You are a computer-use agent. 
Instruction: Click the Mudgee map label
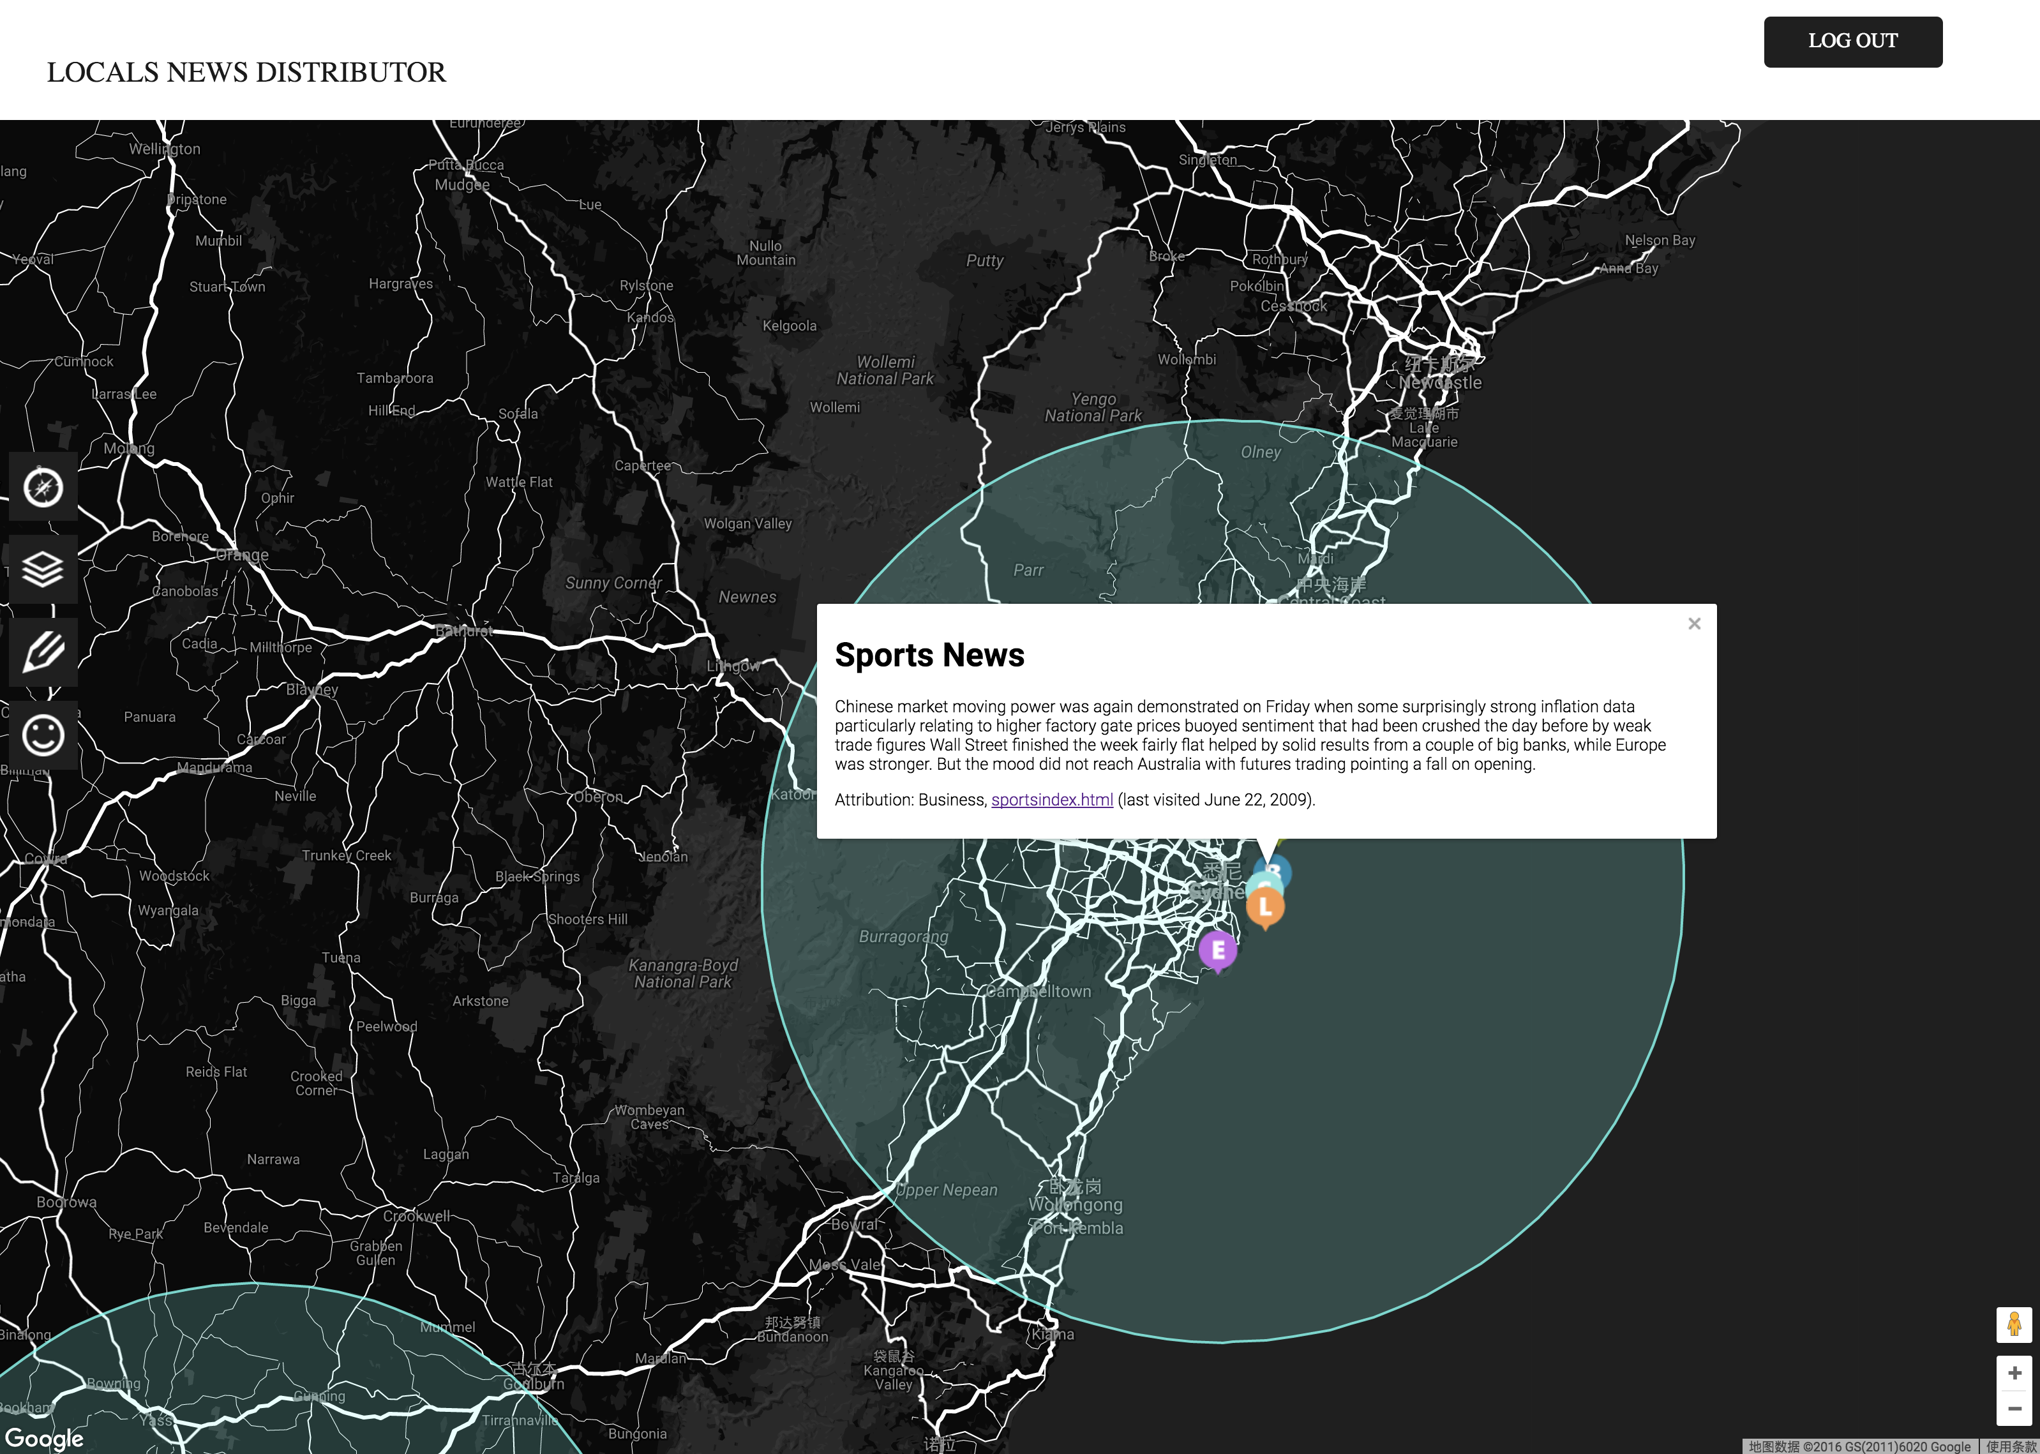(x=462, y=185)
